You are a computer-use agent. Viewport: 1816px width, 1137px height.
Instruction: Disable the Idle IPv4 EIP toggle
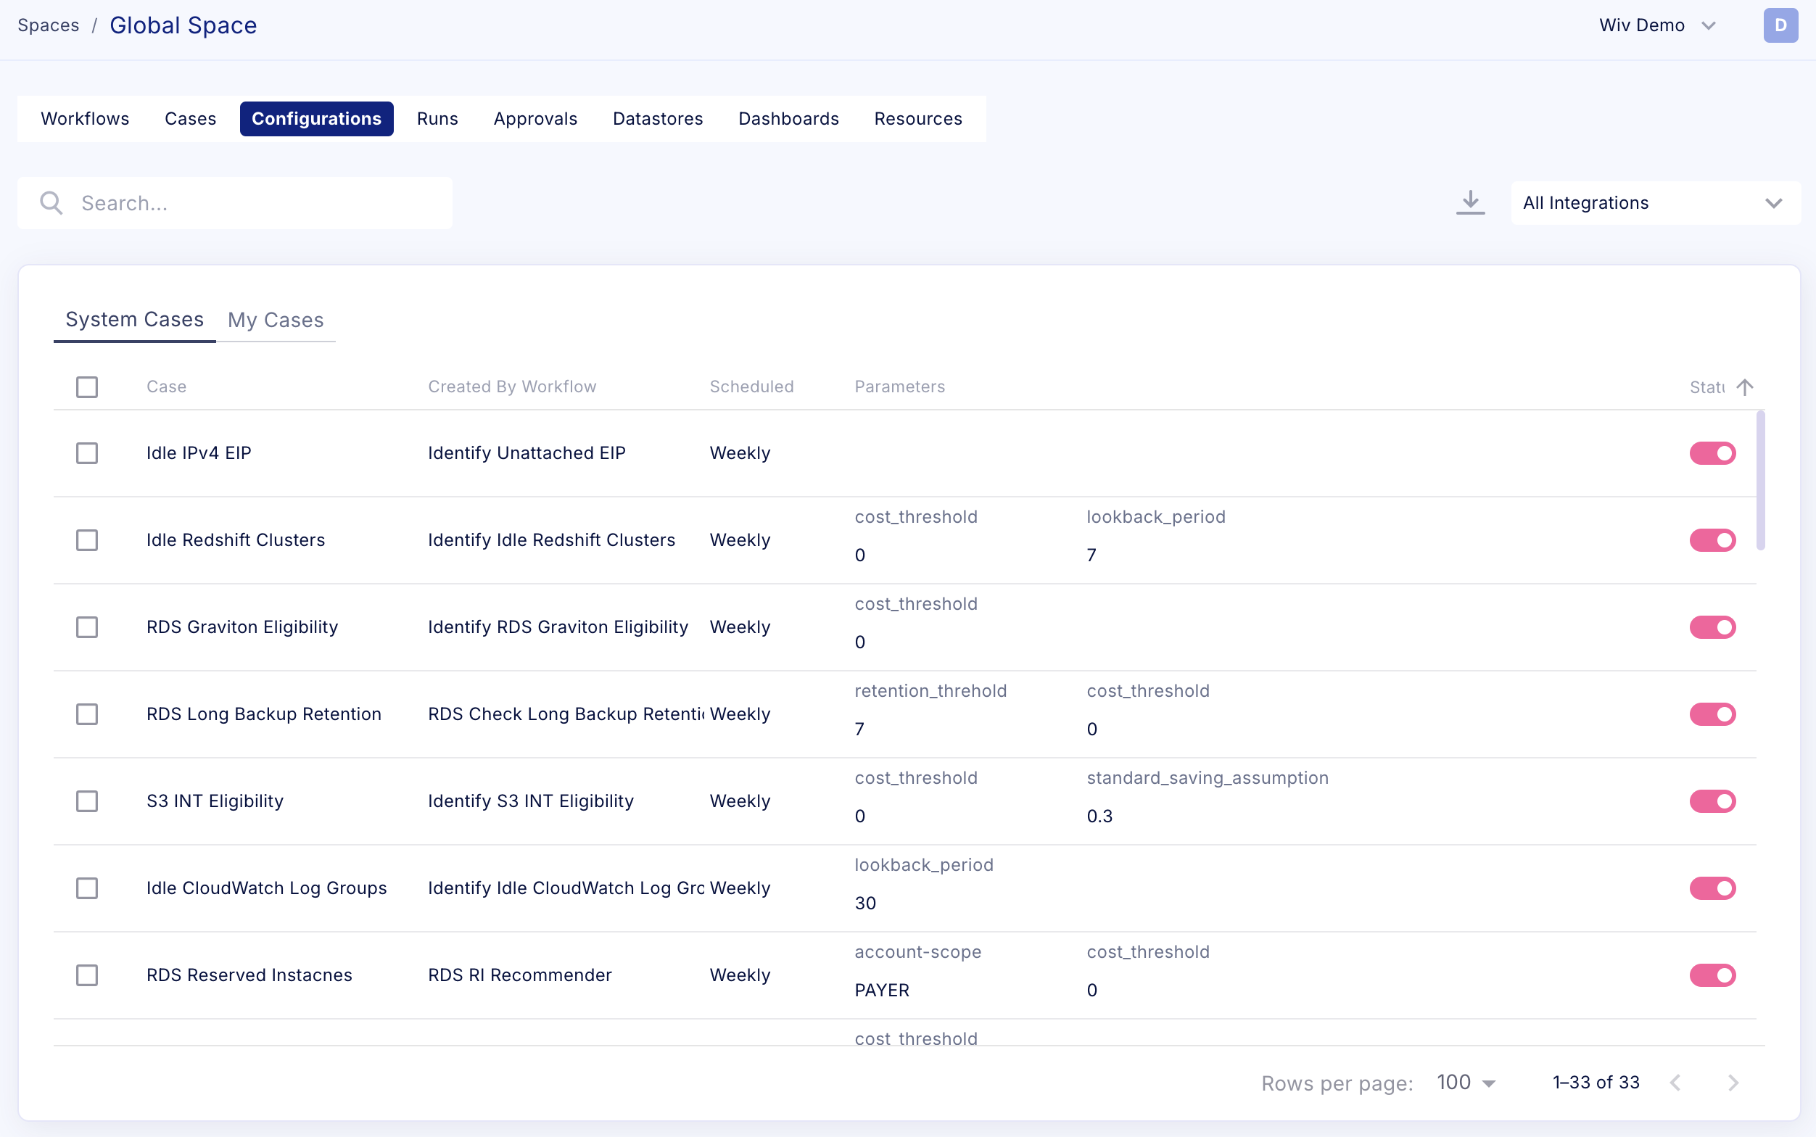click(x=1712, y=452)
